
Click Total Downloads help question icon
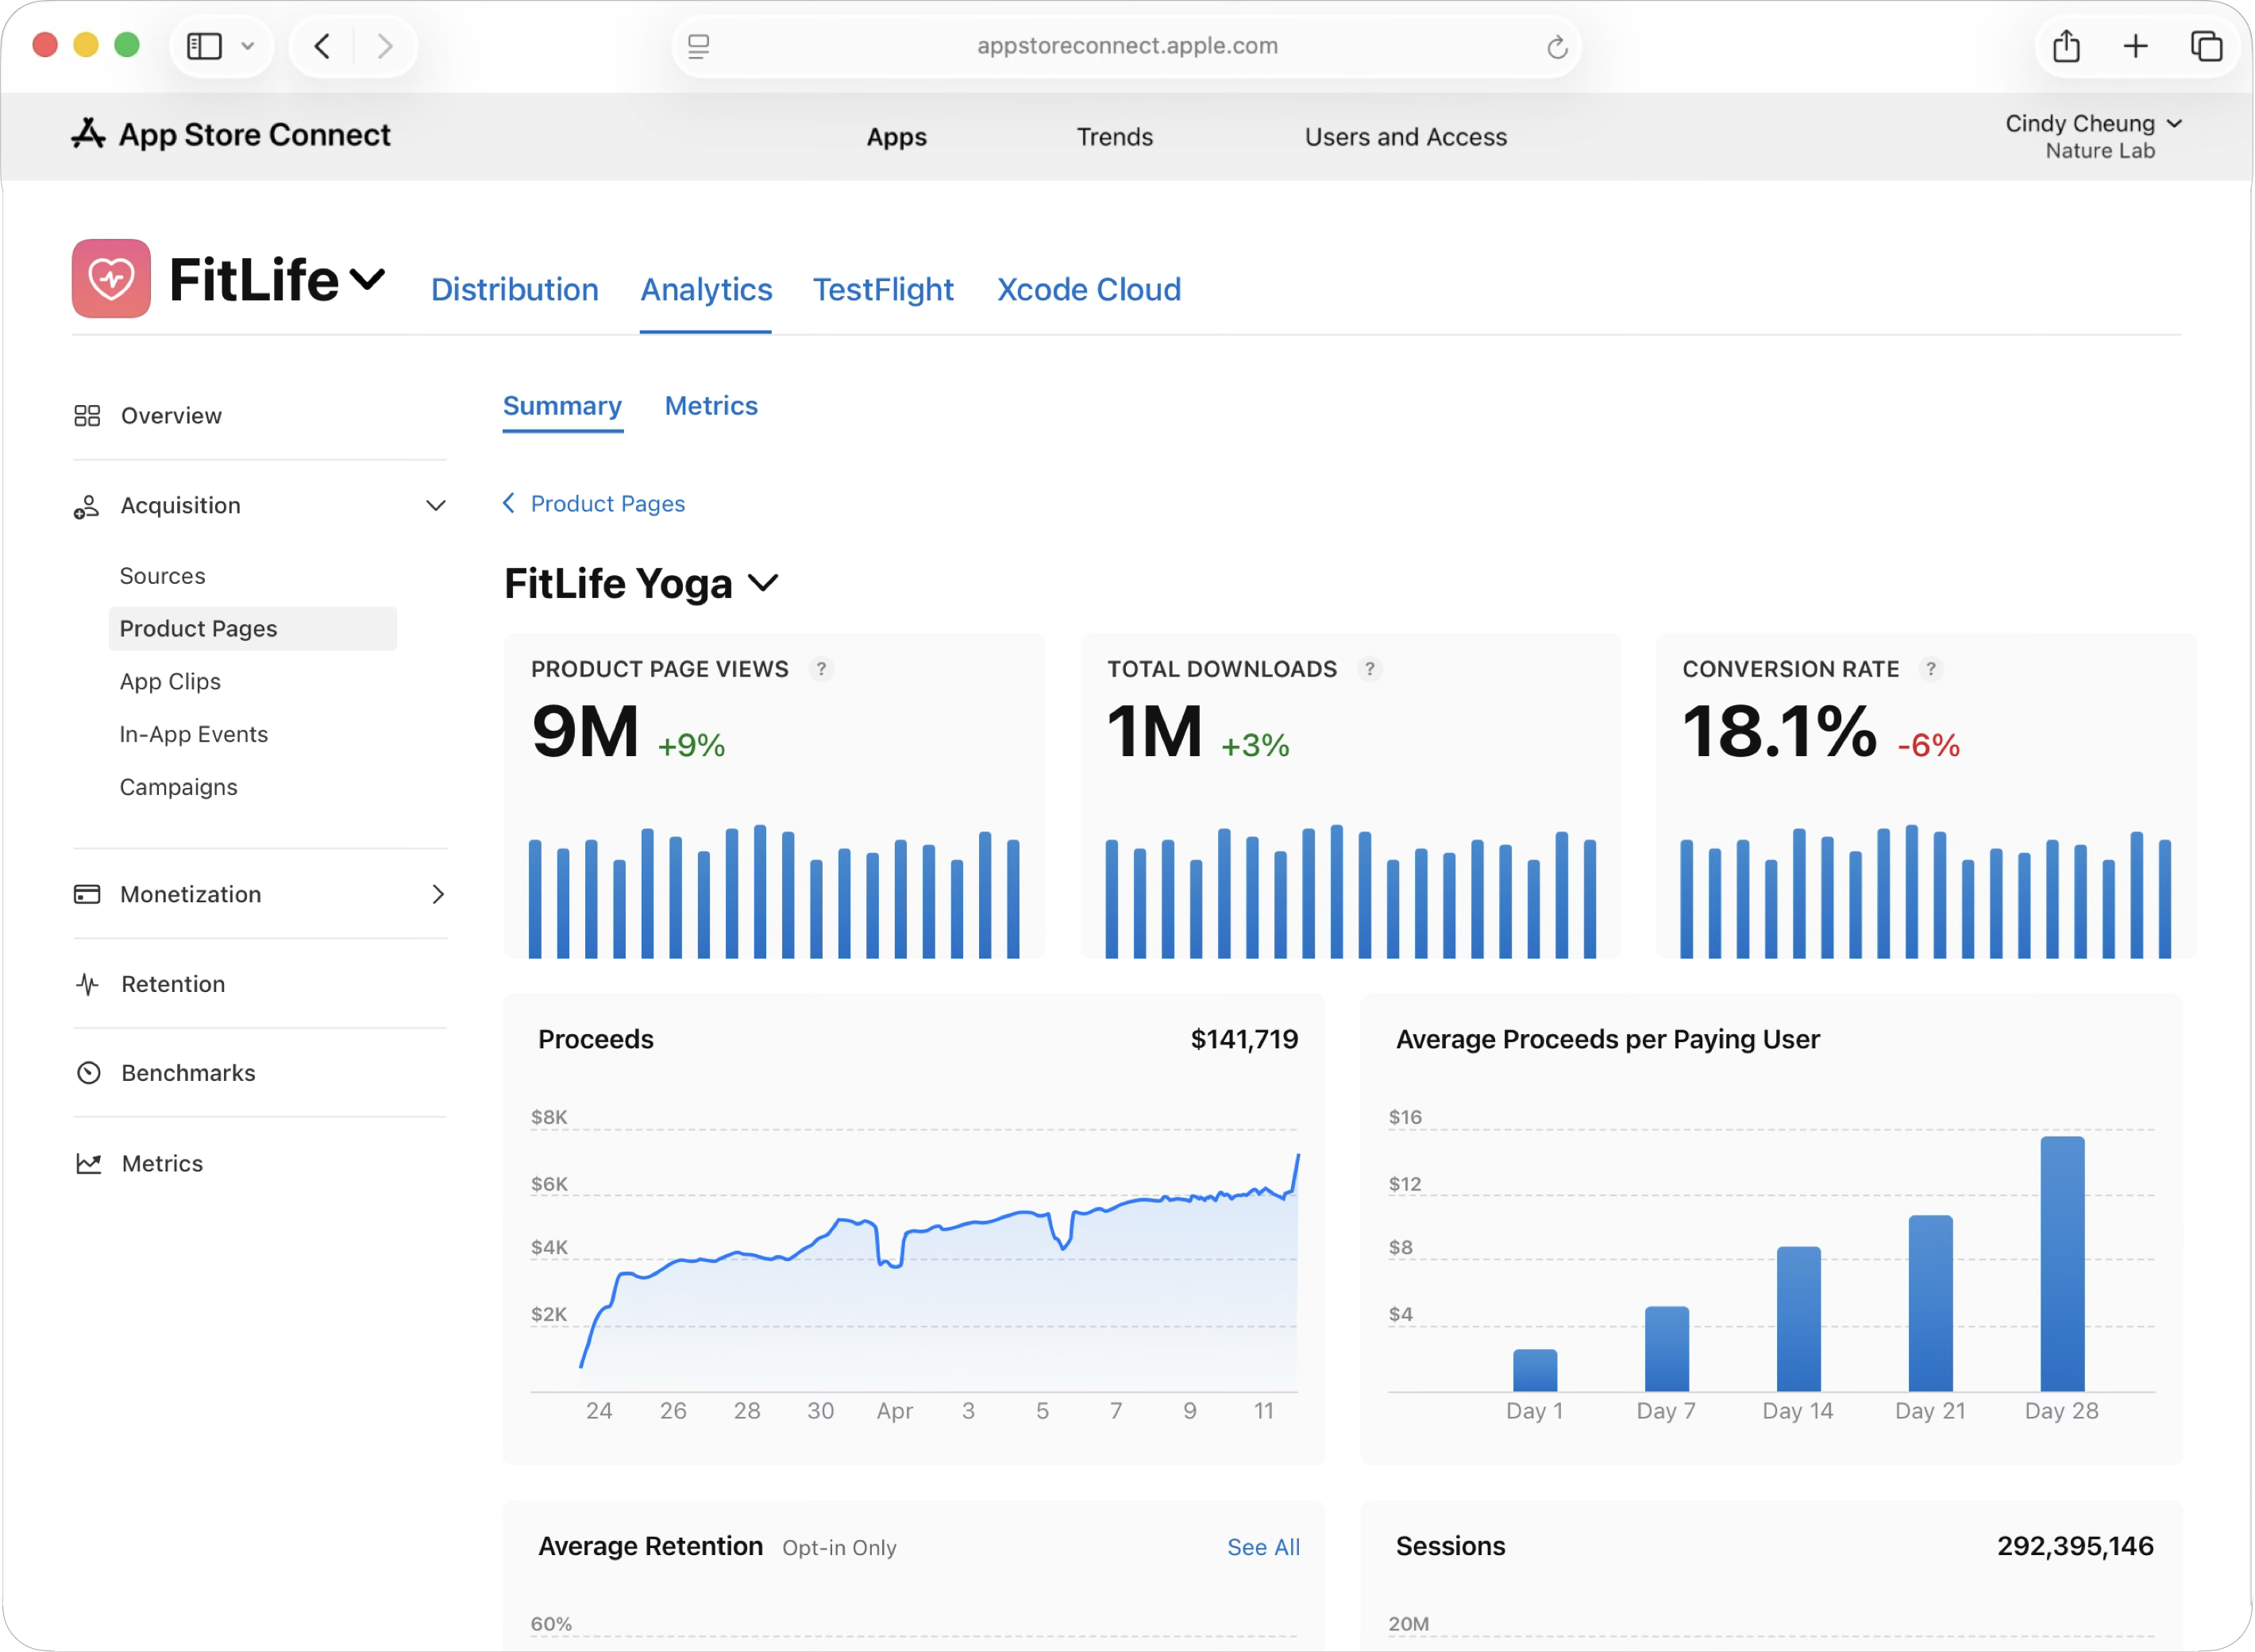coord(1370,669)
